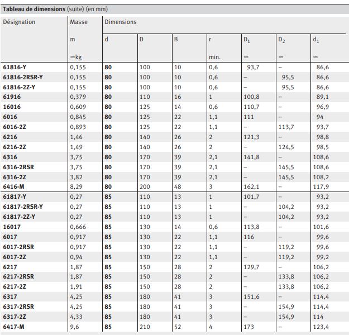The width and height of the screenshot is (349, 335).
Task: Select mass value 0,379
Action: (78, 97)
